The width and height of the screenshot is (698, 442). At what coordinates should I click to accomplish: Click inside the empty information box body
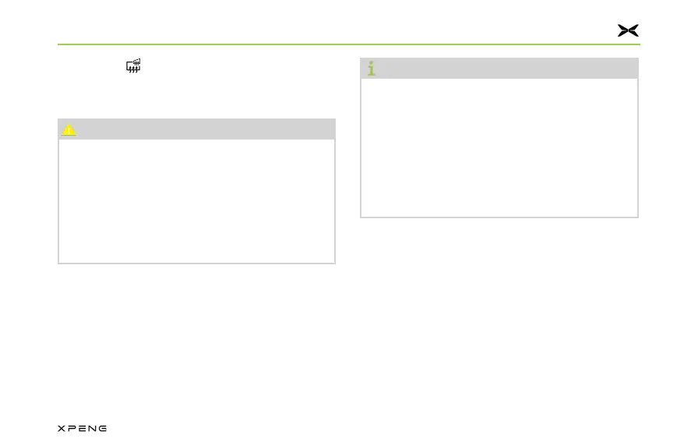tap(499, 147)
